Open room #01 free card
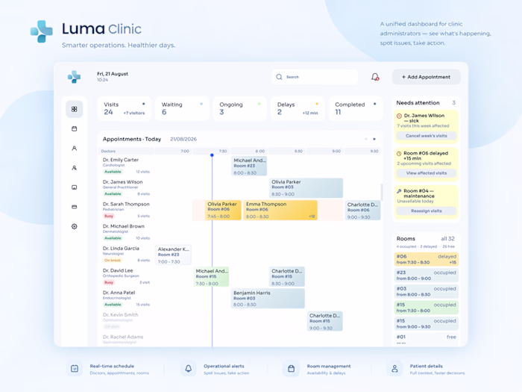Image resolution: width=522 pixels, height=392 pixels. [x=427, y=340]
